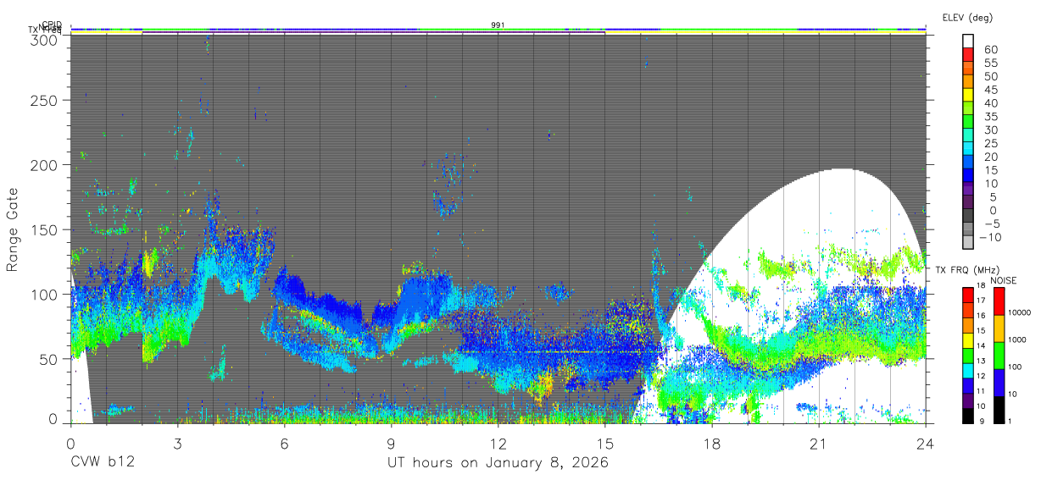Click the "10000" label on NOISE scale

pos(1019,312)
